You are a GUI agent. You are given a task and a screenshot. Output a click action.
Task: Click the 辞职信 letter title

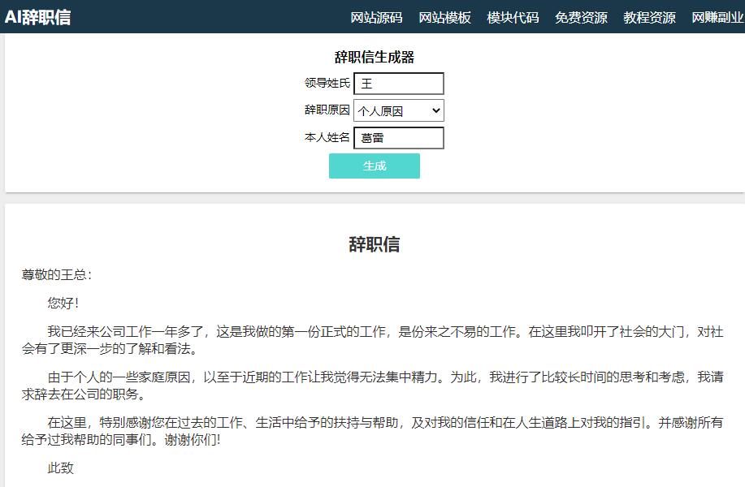(x=372, y=245)
